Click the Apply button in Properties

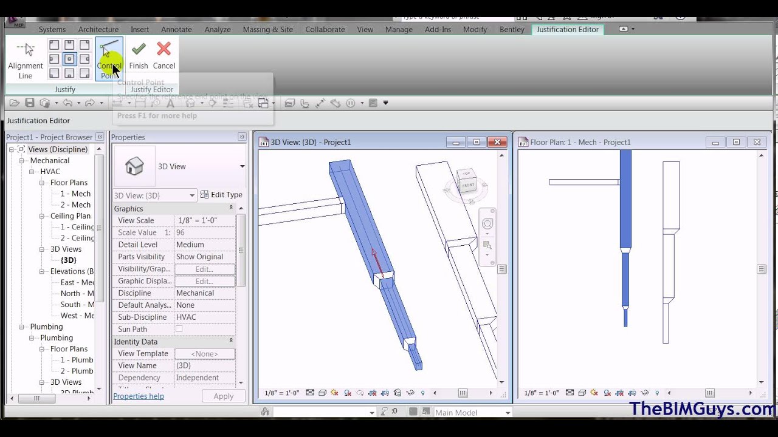pos(223,396)
